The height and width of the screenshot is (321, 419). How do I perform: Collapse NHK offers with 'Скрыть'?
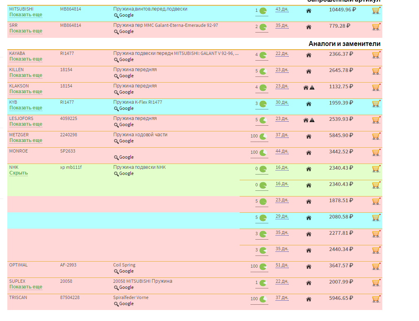pos(19,173)
